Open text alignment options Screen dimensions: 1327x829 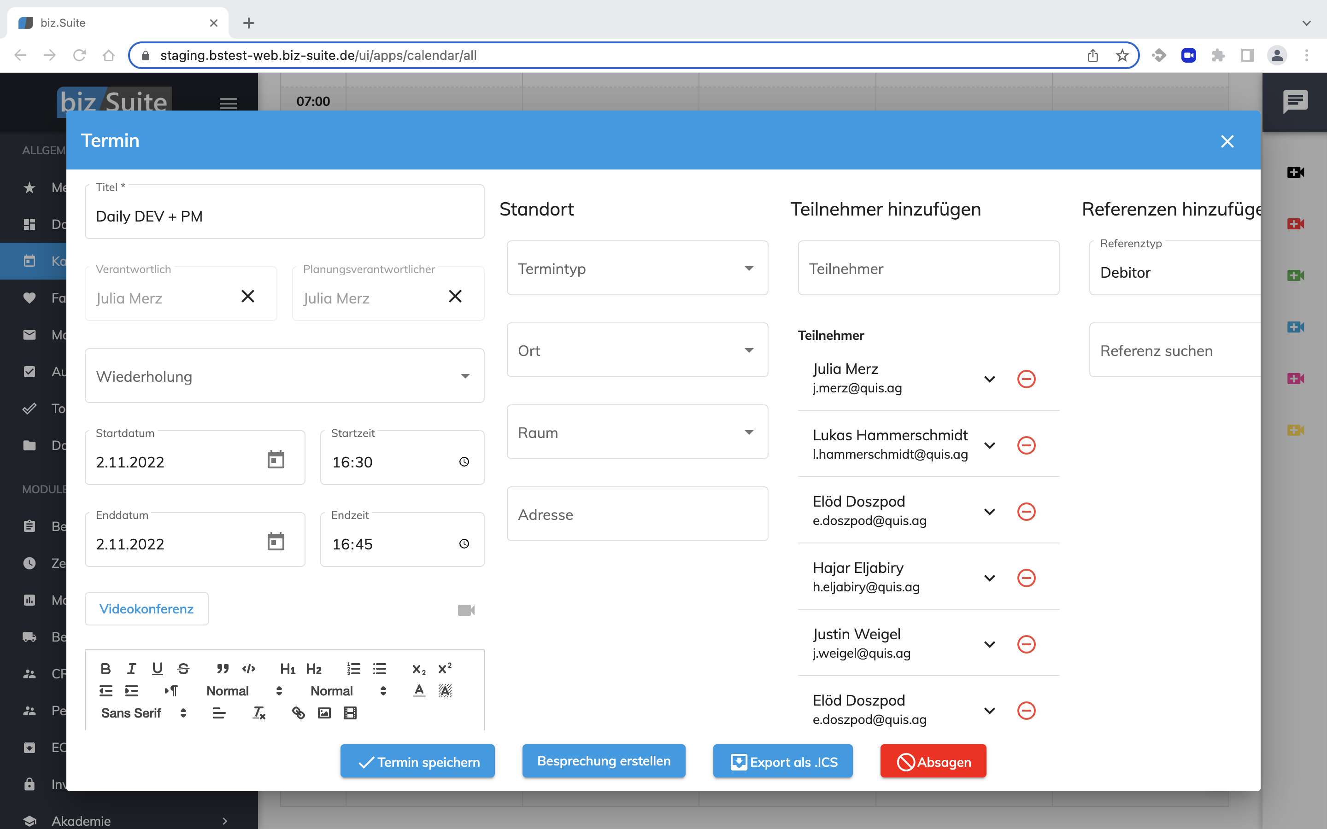click(219, 713)
